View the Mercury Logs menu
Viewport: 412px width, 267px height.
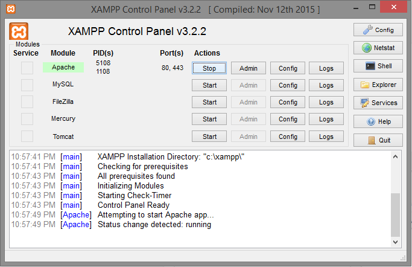tap(326, 119)
